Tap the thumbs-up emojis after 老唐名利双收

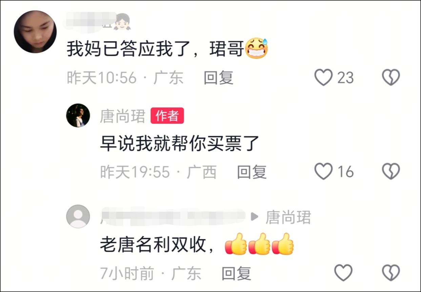[259, 244]
